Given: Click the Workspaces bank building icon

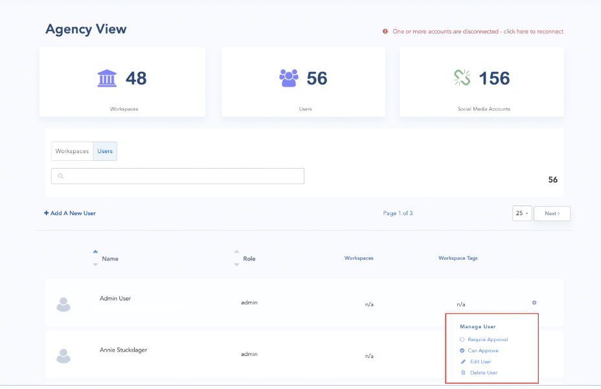Looking at the screenshot, I should click(x=108, y=78).
